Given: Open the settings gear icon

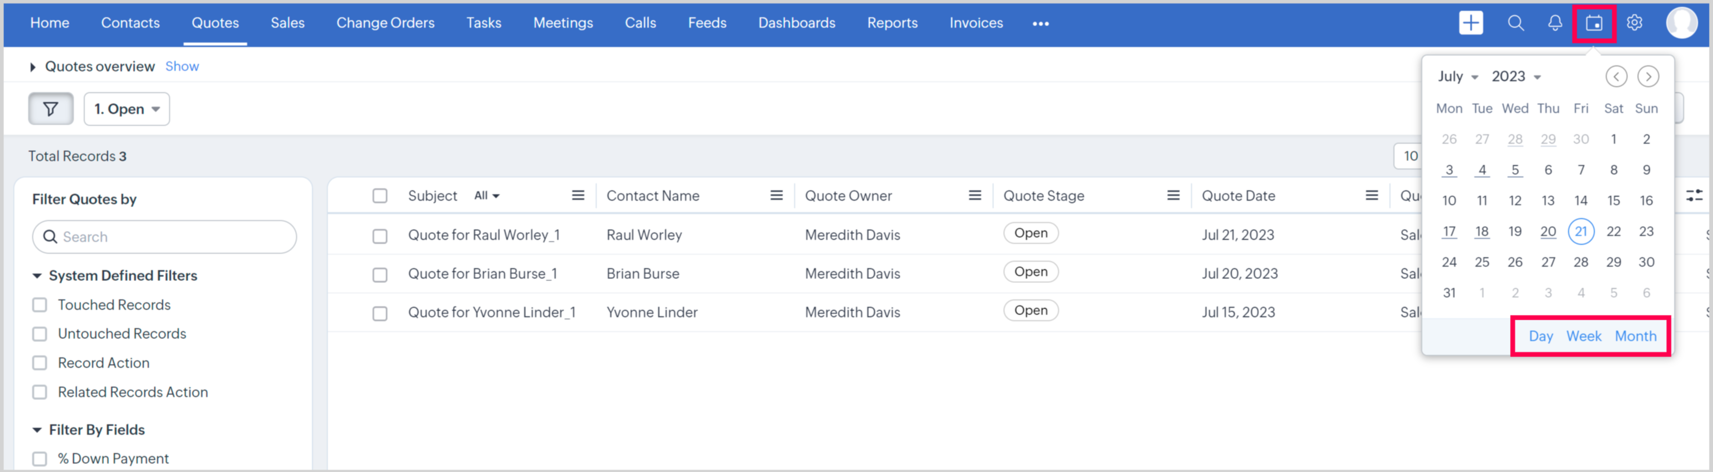Looking at the screenshot, I should tap(1634, 23).
